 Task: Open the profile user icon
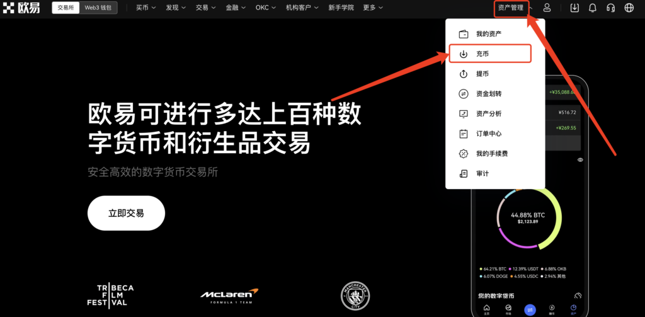547,8
